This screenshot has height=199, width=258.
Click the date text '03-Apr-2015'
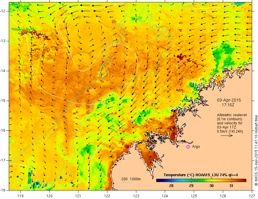[x=229, y=100]
